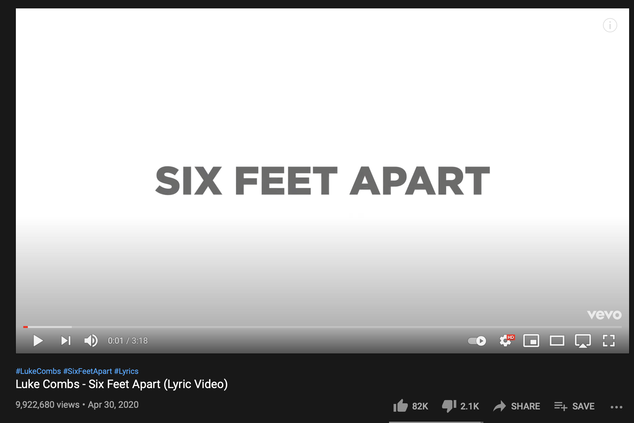The image size is (634, 423).
Task: Toggle the autoplay switch
Action: tap(477, 341)
